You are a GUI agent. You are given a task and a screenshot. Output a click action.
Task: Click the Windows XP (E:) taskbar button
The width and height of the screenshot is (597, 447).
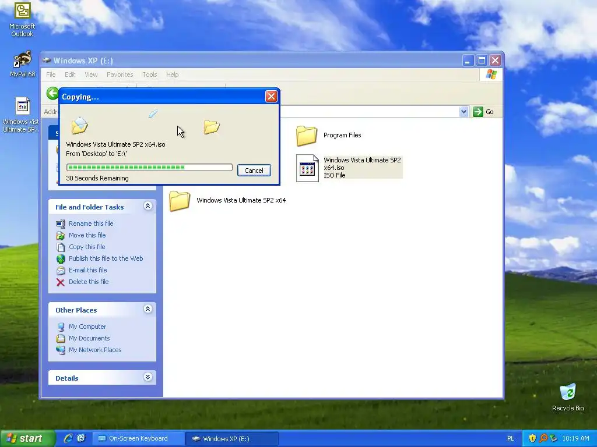click(231, 439)
